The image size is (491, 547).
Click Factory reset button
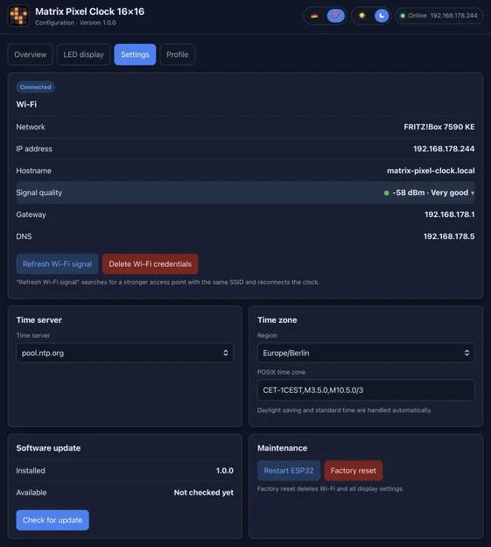354,471
